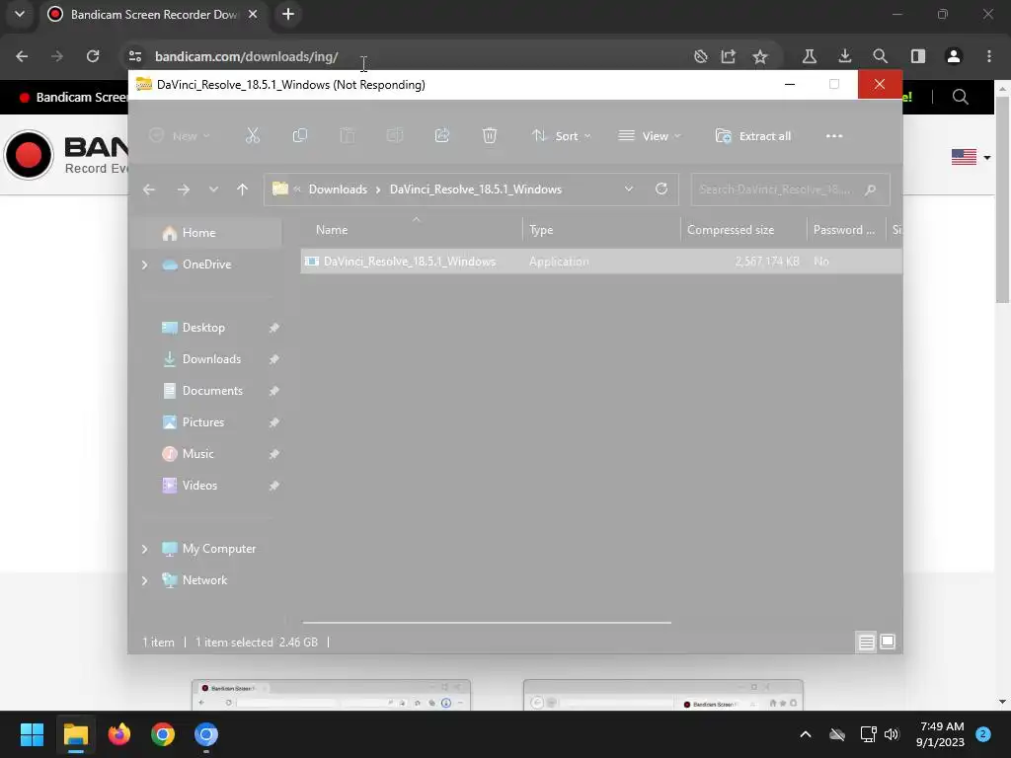The image size is (1011, 758).
Task: Open the View dropdown menu
Action: click(x=650, y=136)
